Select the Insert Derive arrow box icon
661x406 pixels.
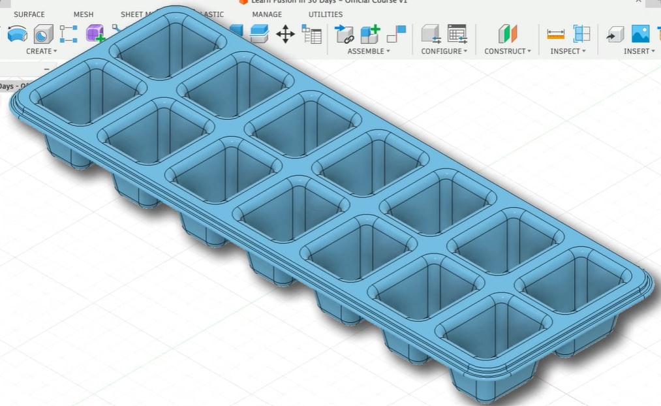pos(615,34)
